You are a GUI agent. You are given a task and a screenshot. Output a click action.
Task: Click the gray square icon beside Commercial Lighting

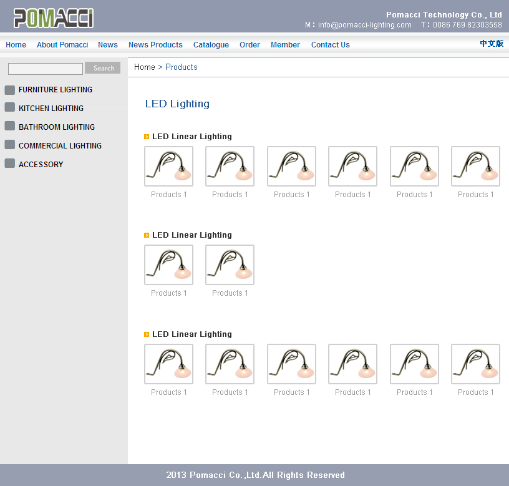coord(9,145)
